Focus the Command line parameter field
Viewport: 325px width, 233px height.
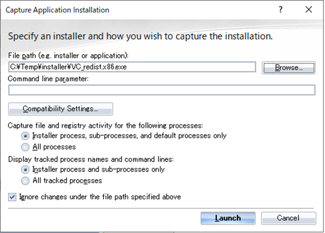pos(162,90)
